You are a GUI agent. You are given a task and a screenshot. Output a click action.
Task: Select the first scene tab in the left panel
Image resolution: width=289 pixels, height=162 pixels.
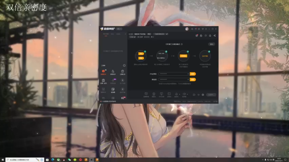point(106,34)
